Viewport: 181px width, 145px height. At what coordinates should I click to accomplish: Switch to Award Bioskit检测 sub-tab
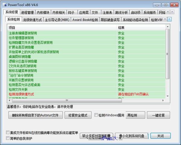tap(85, 20)
